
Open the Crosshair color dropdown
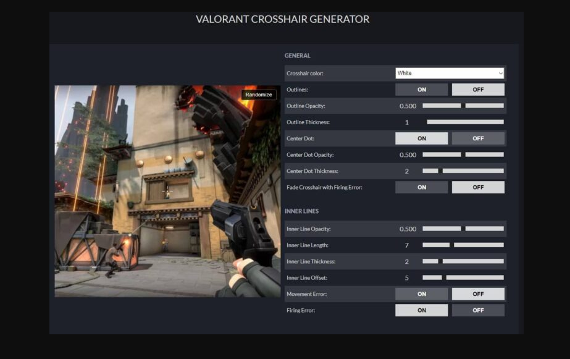pos(450,73)
